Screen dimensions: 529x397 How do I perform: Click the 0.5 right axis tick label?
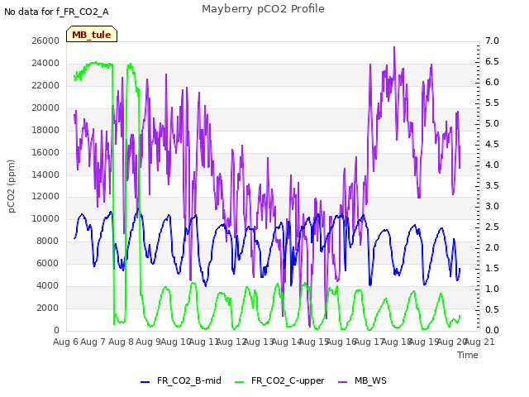[493, 309]
